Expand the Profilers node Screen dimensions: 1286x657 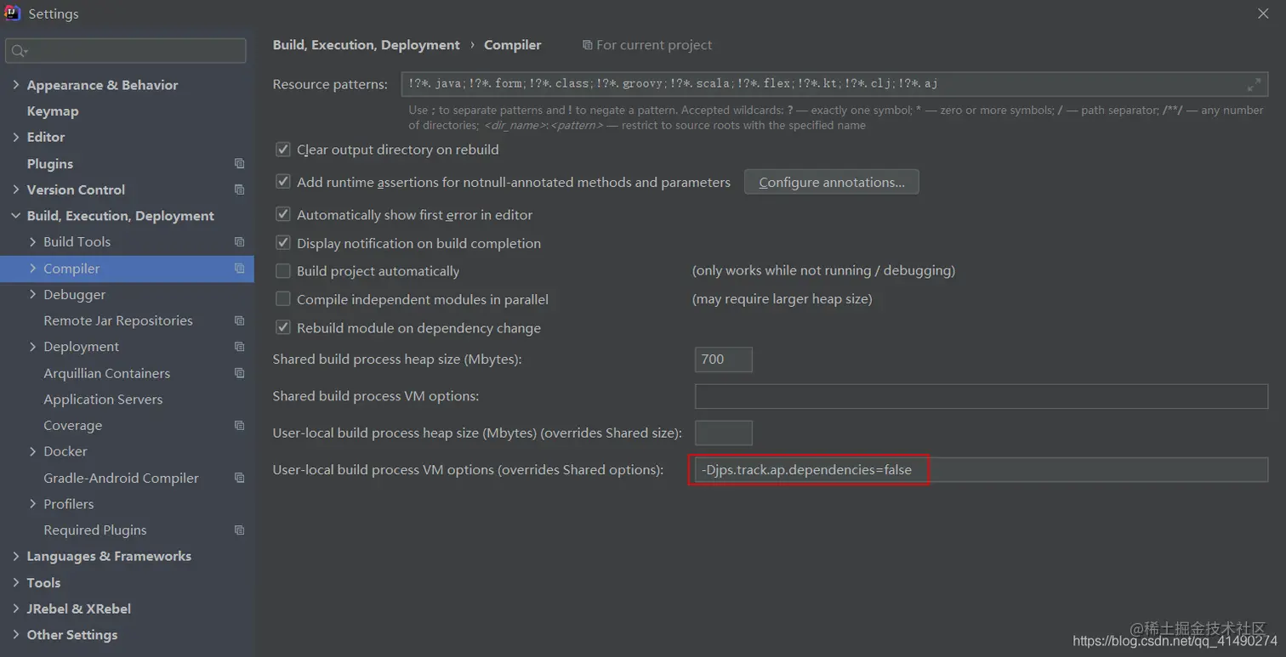(33, 504)
